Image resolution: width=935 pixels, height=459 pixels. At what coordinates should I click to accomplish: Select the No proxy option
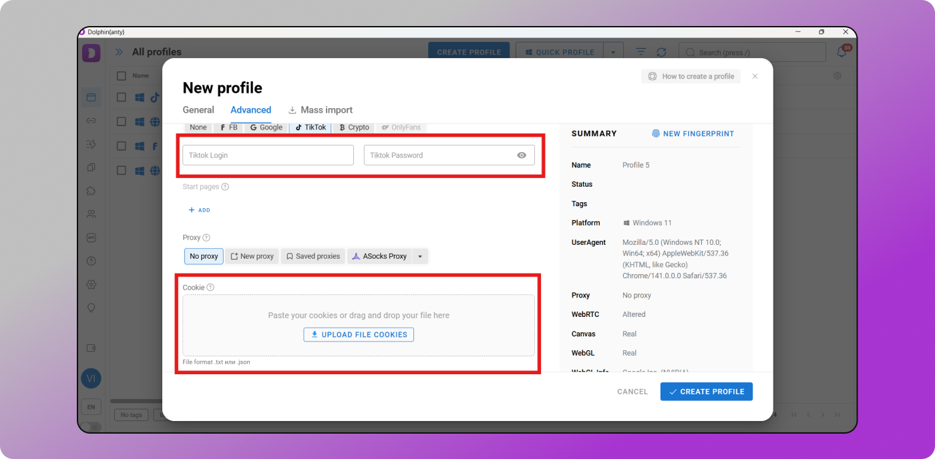[204, 256]
